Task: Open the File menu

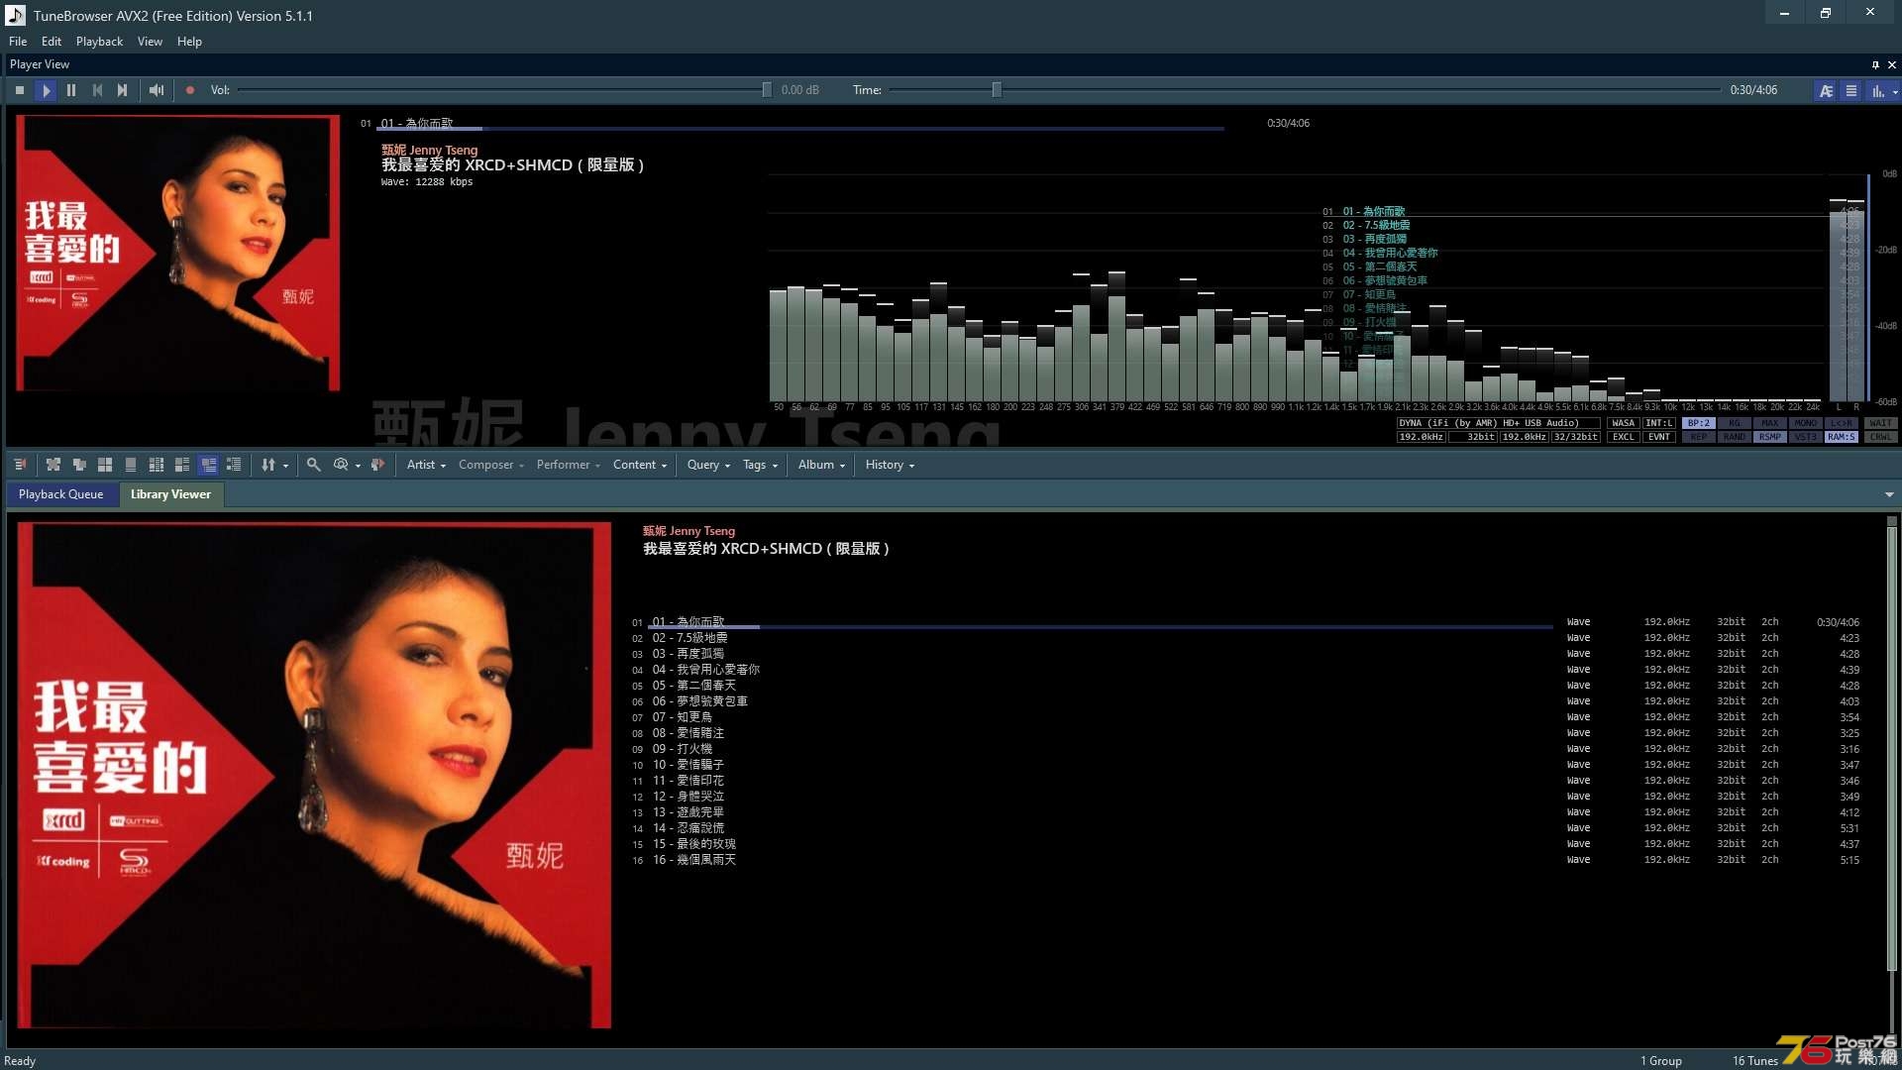Action: tap(18, 42)
